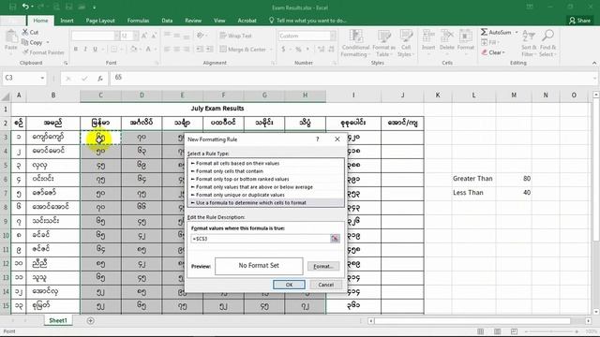Click OK in New Formatting Rule dialog
Image resolution: width=600 pixels, height=337 pixels.
pyautogui.click(x=289, y=285)
